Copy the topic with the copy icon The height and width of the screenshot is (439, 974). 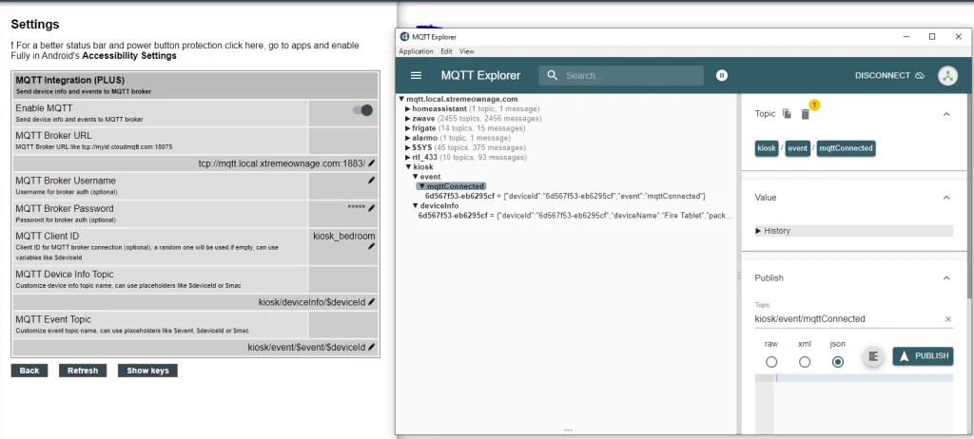point(787,114)
